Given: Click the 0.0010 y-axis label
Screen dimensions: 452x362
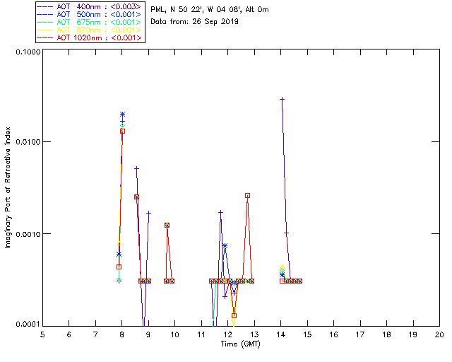Looking at the screenshot, I should [28, 234].
